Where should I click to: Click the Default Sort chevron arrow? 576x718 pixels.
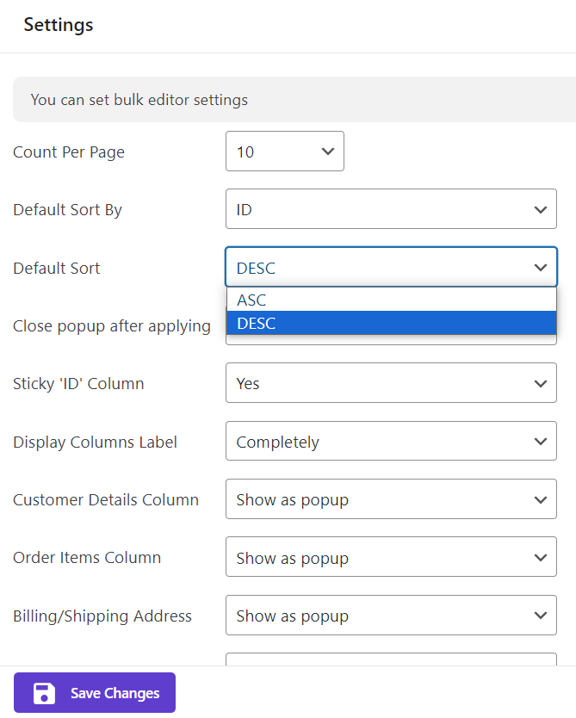[x=540, y=268]
